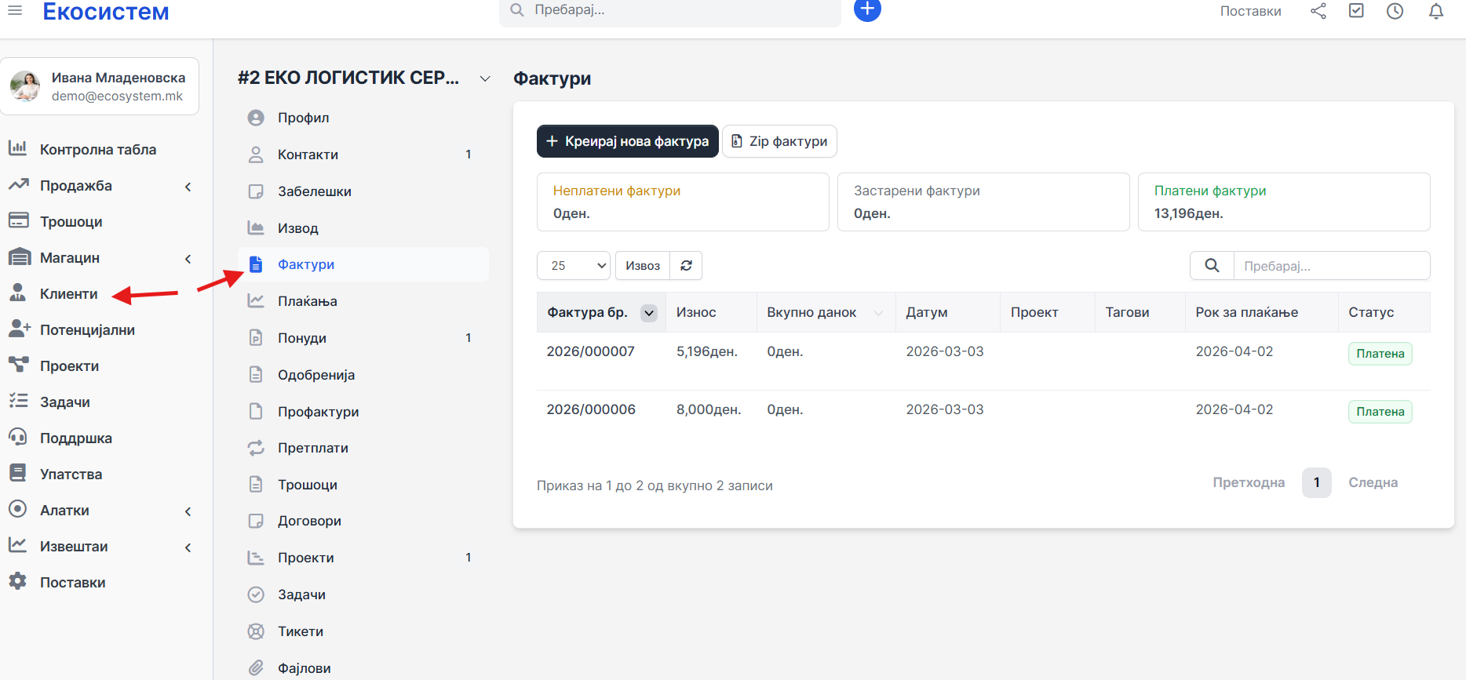
Task: Open the page length dropdown showing 25
Action: (574, 266)
